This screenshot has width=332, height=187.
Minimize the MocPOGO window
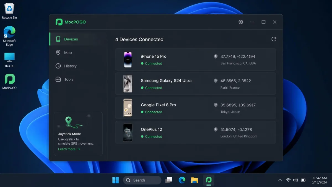click(x=252, y=22)
